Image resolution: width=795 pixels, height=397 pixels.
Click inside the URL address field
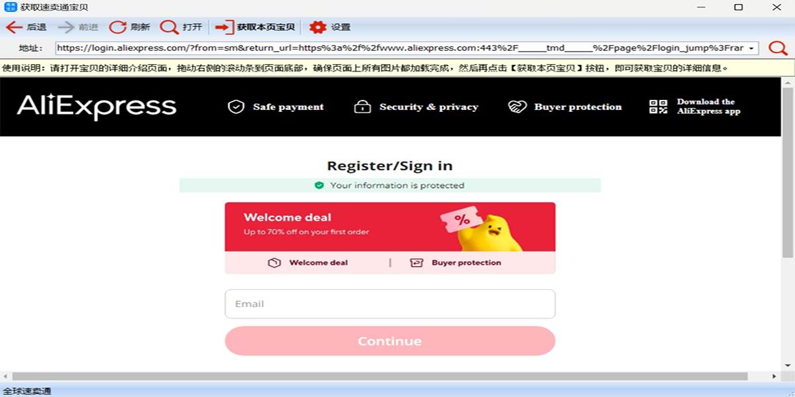point(400,48)
